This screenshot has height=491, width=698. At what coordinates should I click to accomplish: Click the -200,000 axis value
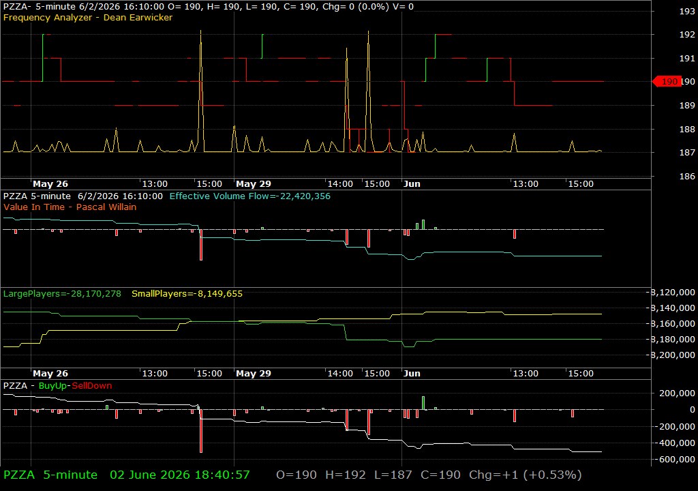[675, 426]
